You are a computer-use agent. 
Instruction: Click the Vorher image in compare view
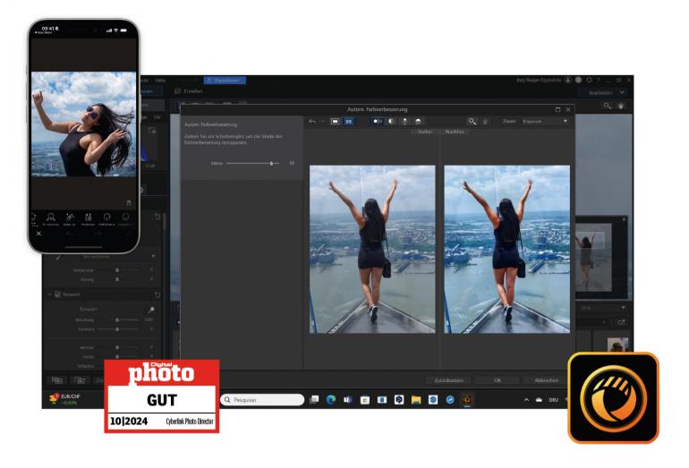(x=372, y=249)
